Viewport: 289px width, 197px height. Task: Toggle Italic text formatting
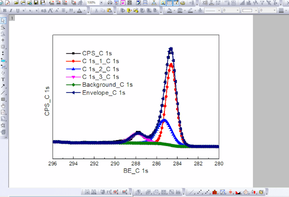point(11,9)
